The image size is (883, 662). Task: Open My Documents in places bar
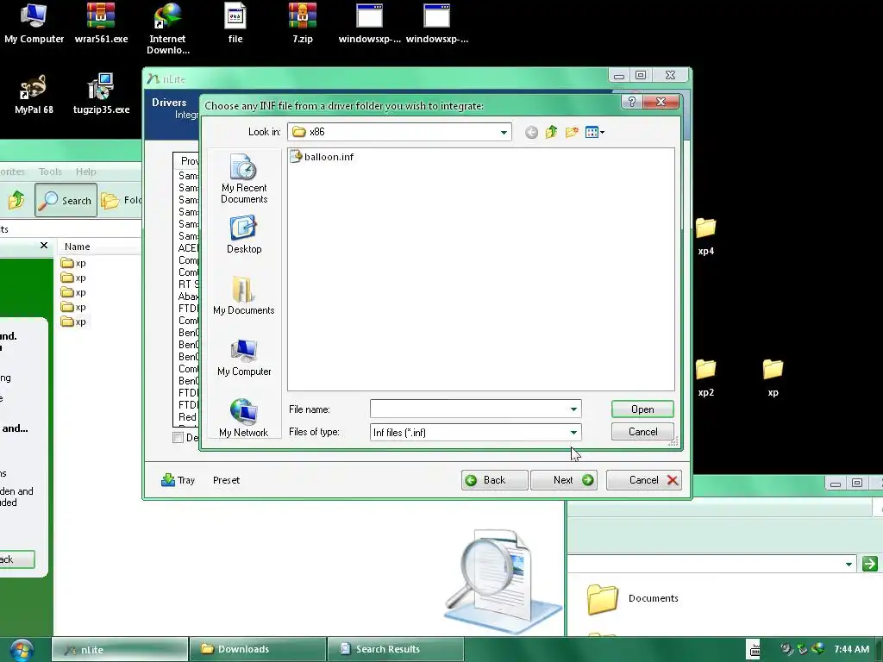click(244, 296)
